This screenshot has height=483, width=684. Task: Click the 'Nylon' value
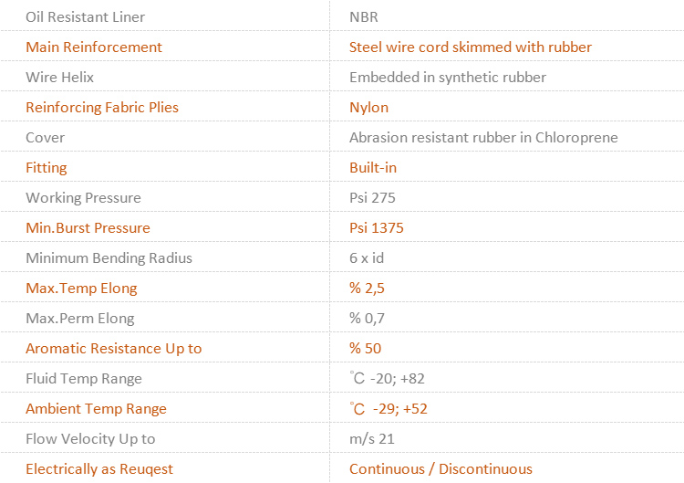[368, 108]
